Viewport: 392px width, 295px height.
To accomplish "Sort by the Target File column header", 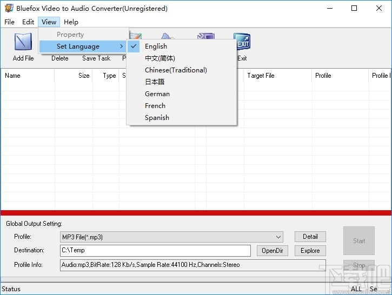I will [x=278, y=76].
